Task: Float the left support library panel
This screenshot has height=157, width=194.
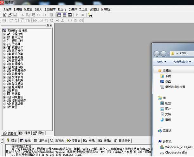Action: pyautogui.click(x=48, y=25)
